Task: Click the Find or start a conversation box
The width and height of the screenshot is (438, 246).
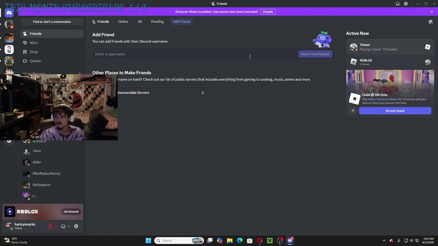Action: click(52, 22)
